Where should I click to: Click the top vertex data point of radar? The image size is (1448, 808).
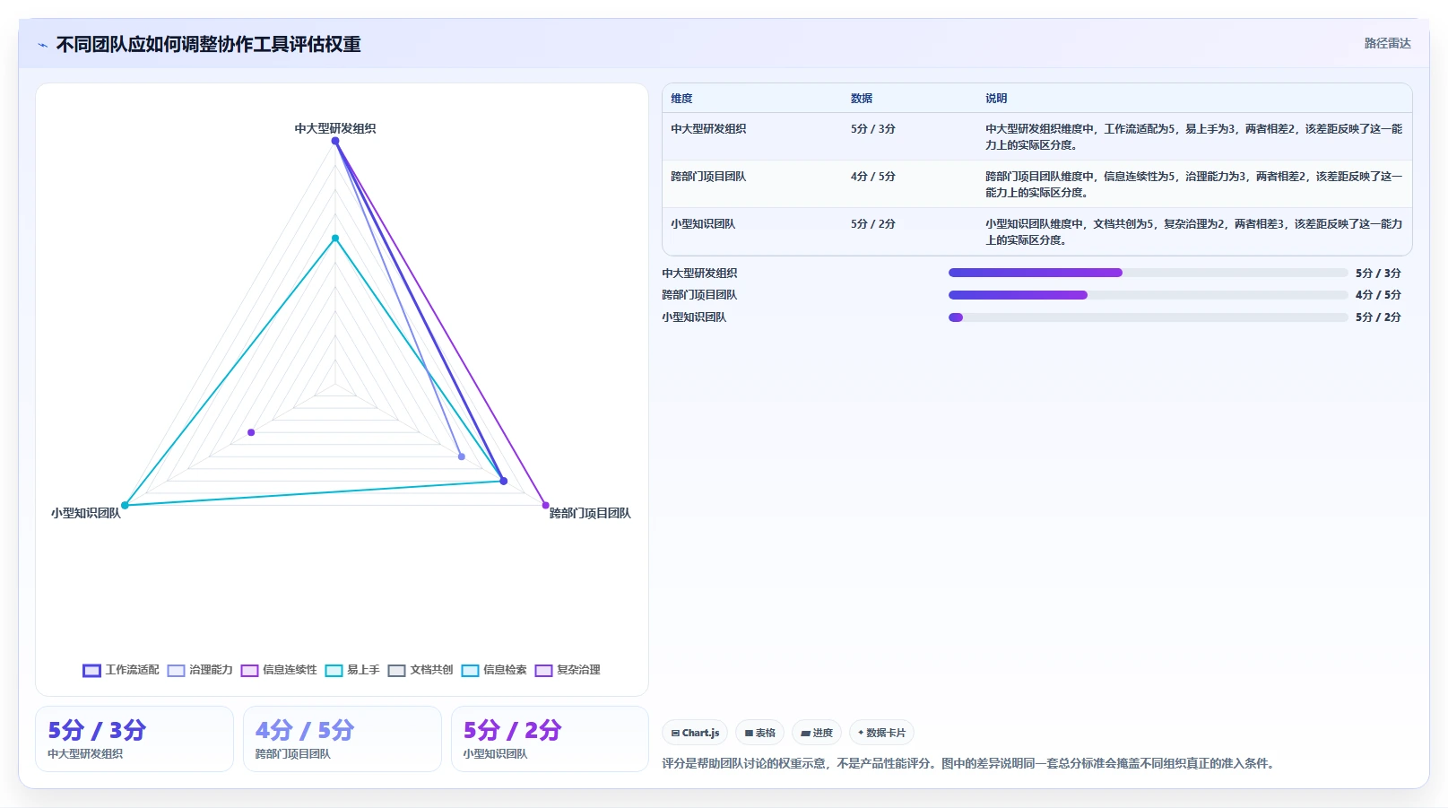[x=335, y=141]
